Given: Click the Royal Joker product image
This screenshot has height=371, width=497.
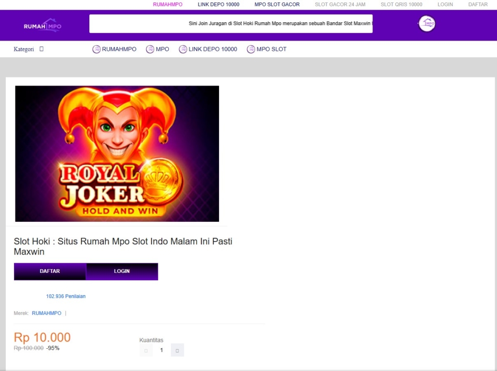Looking at the screenshot, I should 117,154.
